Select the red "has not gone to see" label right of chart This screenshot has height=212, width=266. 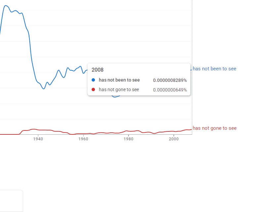coord(214,128)
